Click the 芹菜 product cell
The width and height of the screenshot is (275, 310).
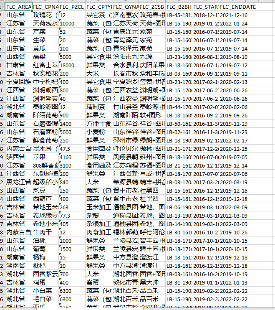coord(45,32)
